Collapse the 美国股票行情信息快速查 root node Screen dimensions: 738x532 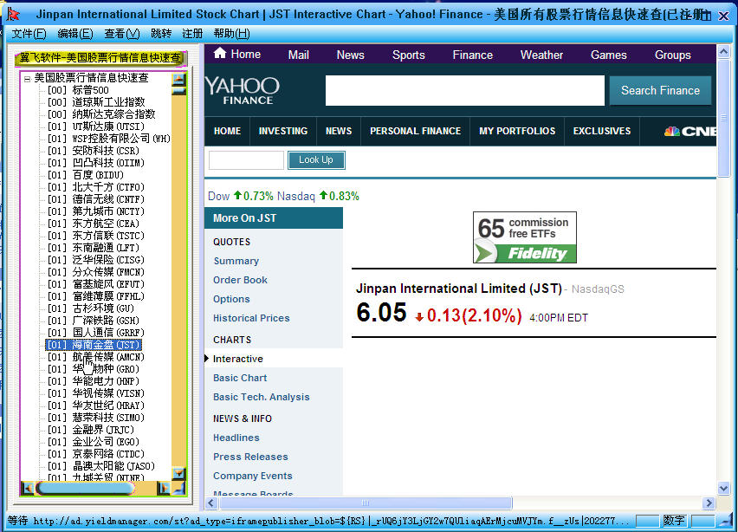(28, 79)
